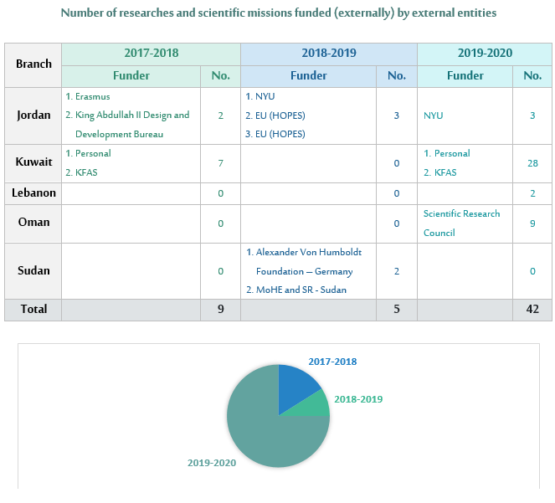Click the Lebanon branch cell
The height and width of the screenshot is (503, 555).
point(33,192)
